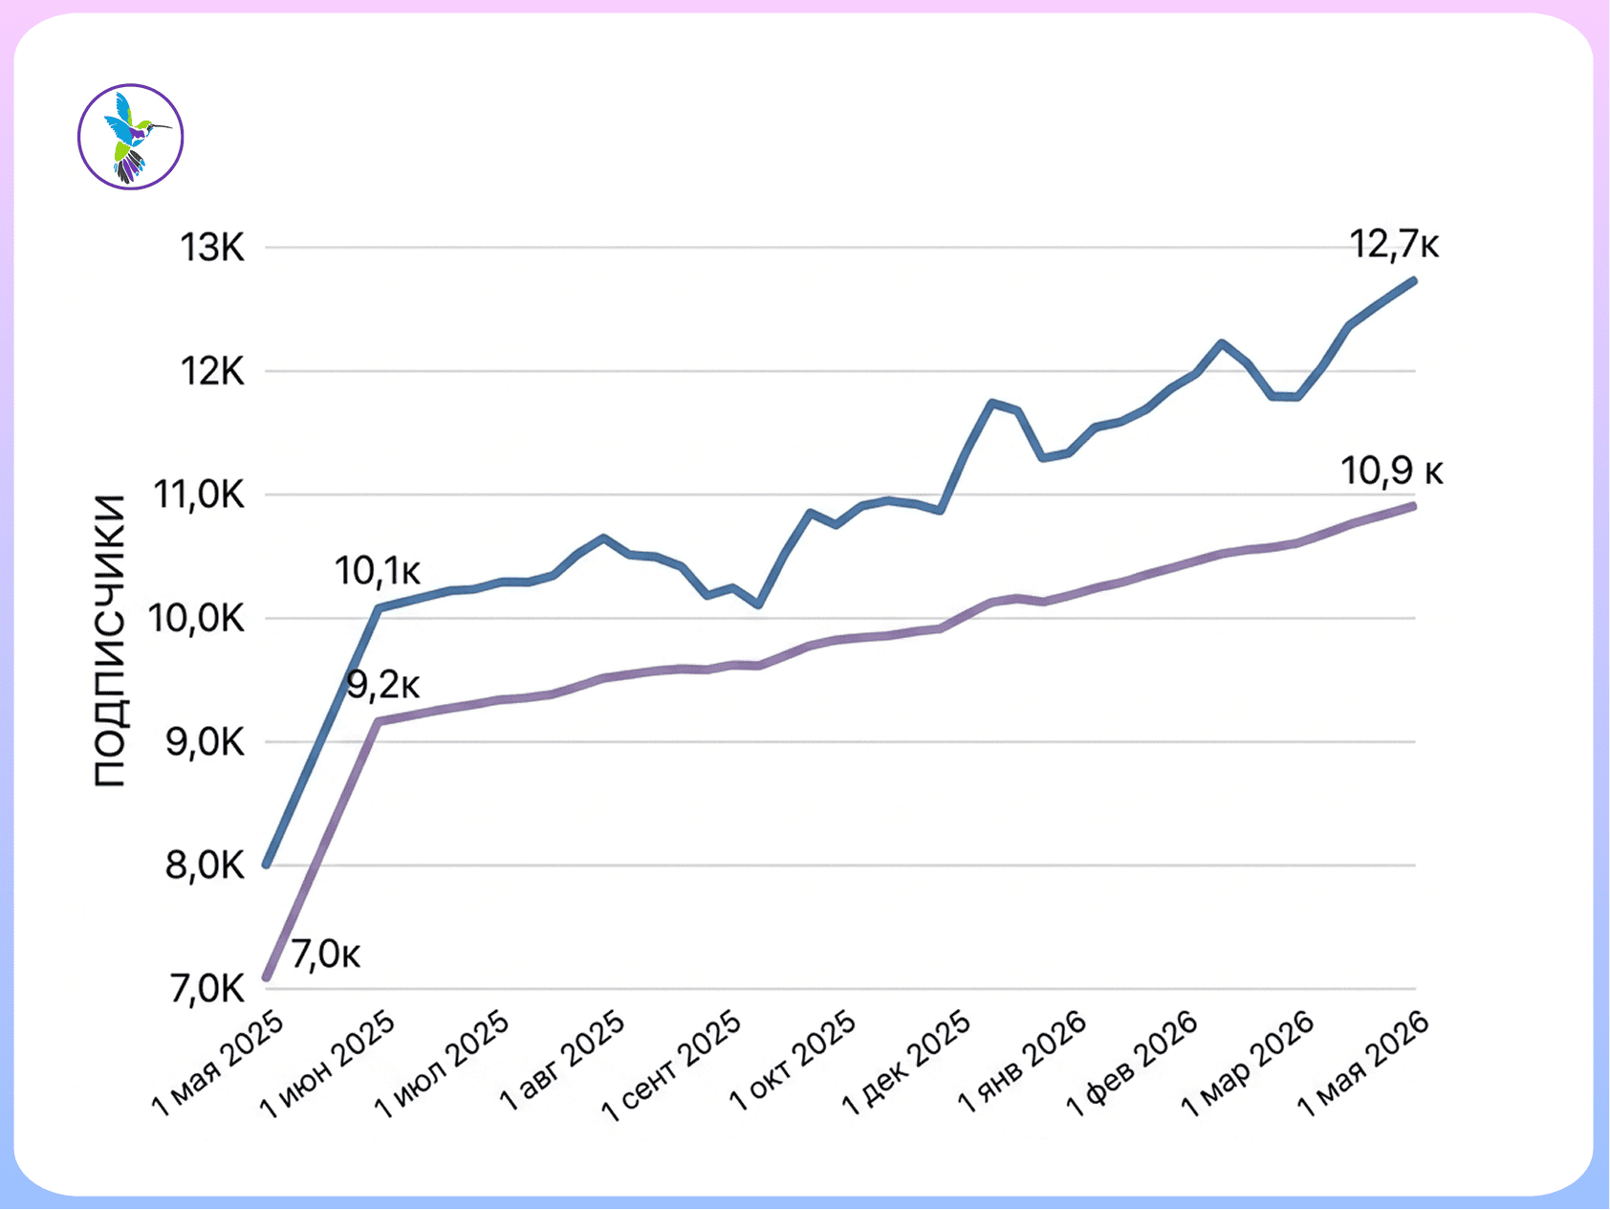The image size is (1610, 1210).
Task: Click the 10,9 к end label
Action: click(x=1391, y=471)
